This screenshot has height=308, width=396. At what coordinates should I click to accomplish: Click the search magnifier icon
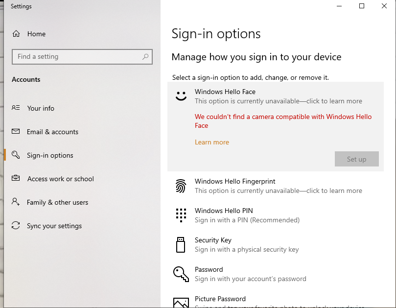(x=145, y=57)
